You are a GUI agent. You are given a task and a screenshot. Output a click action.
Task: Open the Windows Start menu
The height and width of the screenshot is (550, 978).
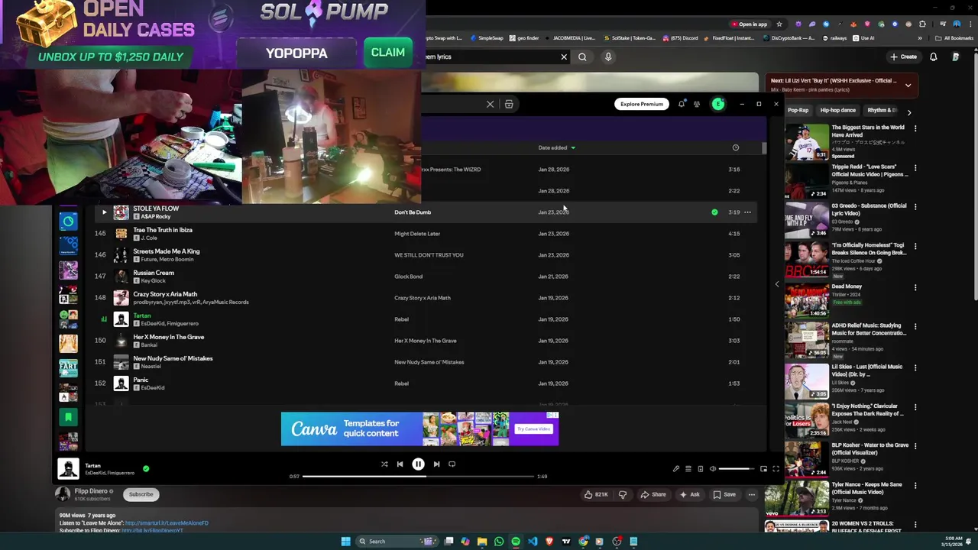click(x=345, y=541)
